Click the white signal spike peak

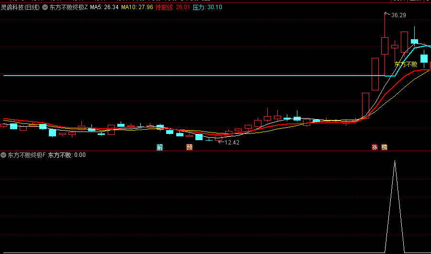click(395, 162)
